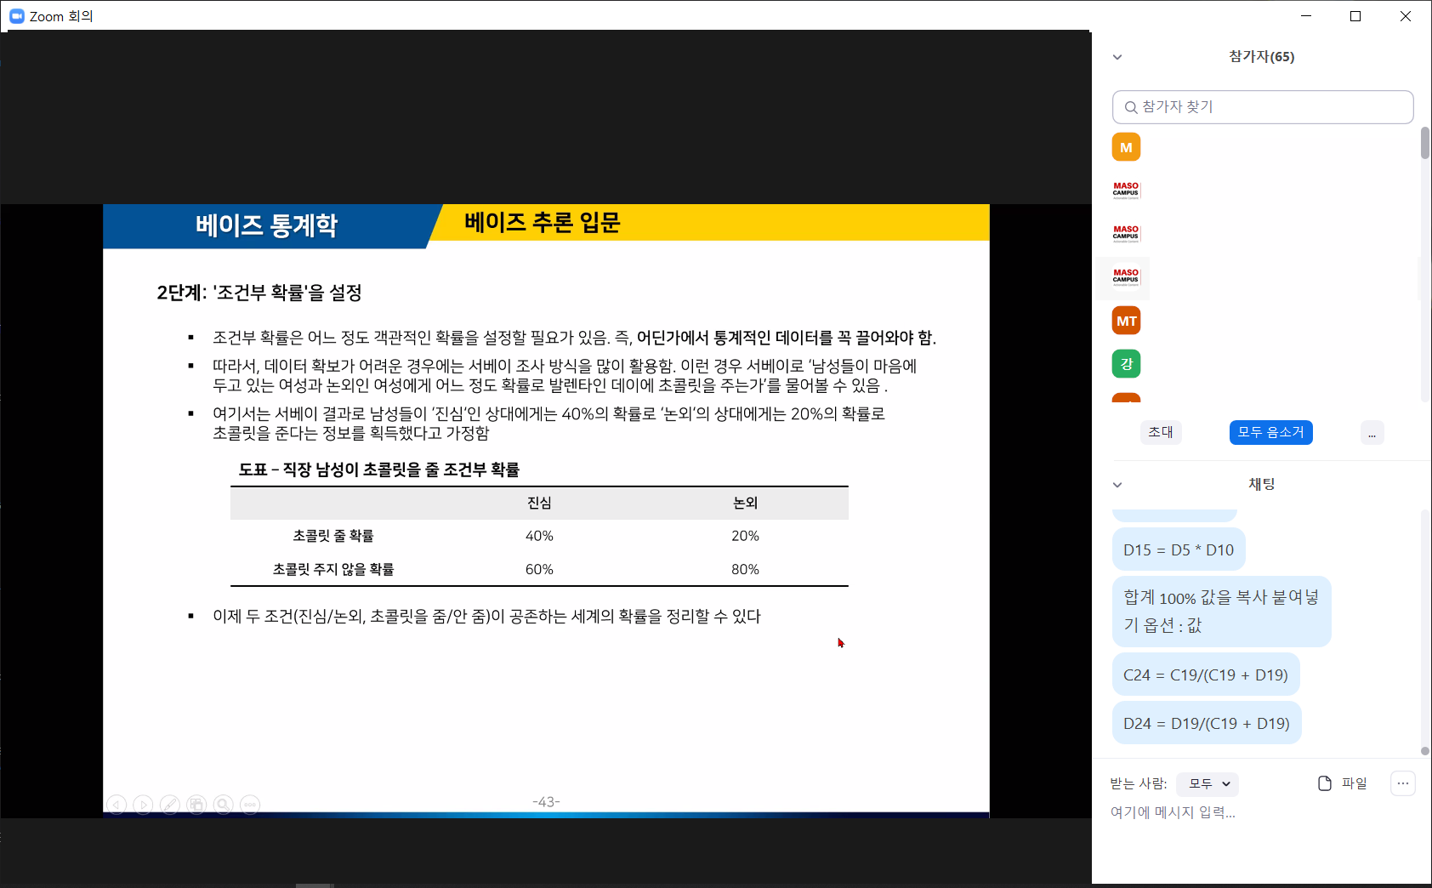Viewport: 1432px width, 888px height.
Task: Click the participants list scrollbar
Action: pyautogui.click(x=1425, y=143)
